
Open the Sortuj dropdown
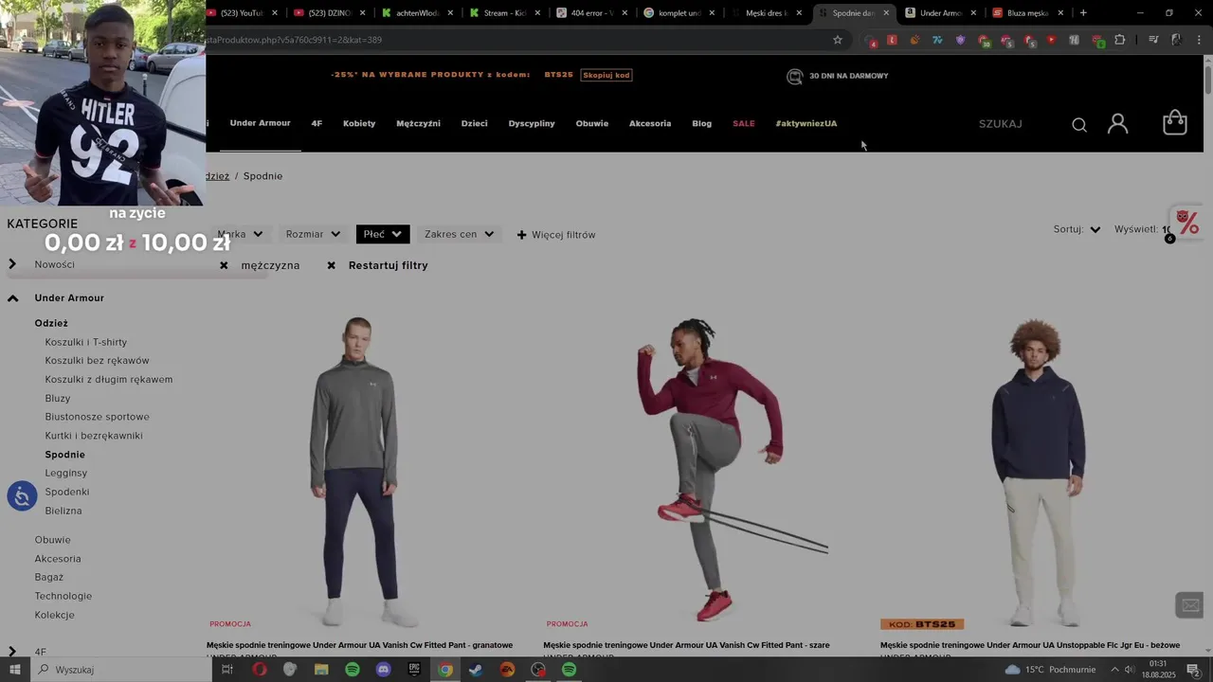[x=1077, y=229]
